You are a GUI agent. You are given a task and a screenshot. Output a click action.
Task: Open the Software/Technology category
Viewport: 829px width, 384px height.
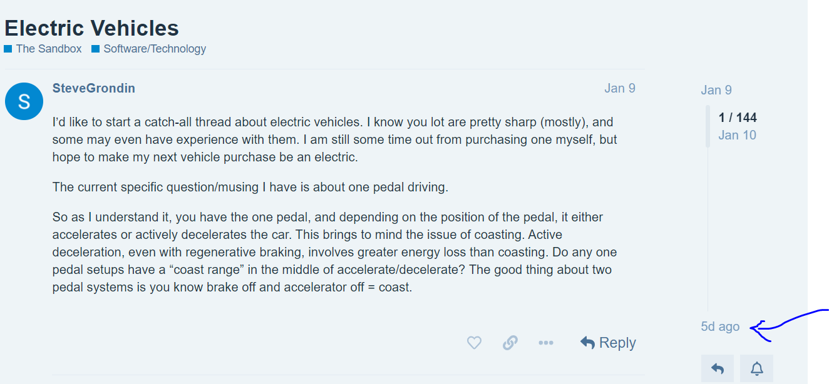coord(154,49)
